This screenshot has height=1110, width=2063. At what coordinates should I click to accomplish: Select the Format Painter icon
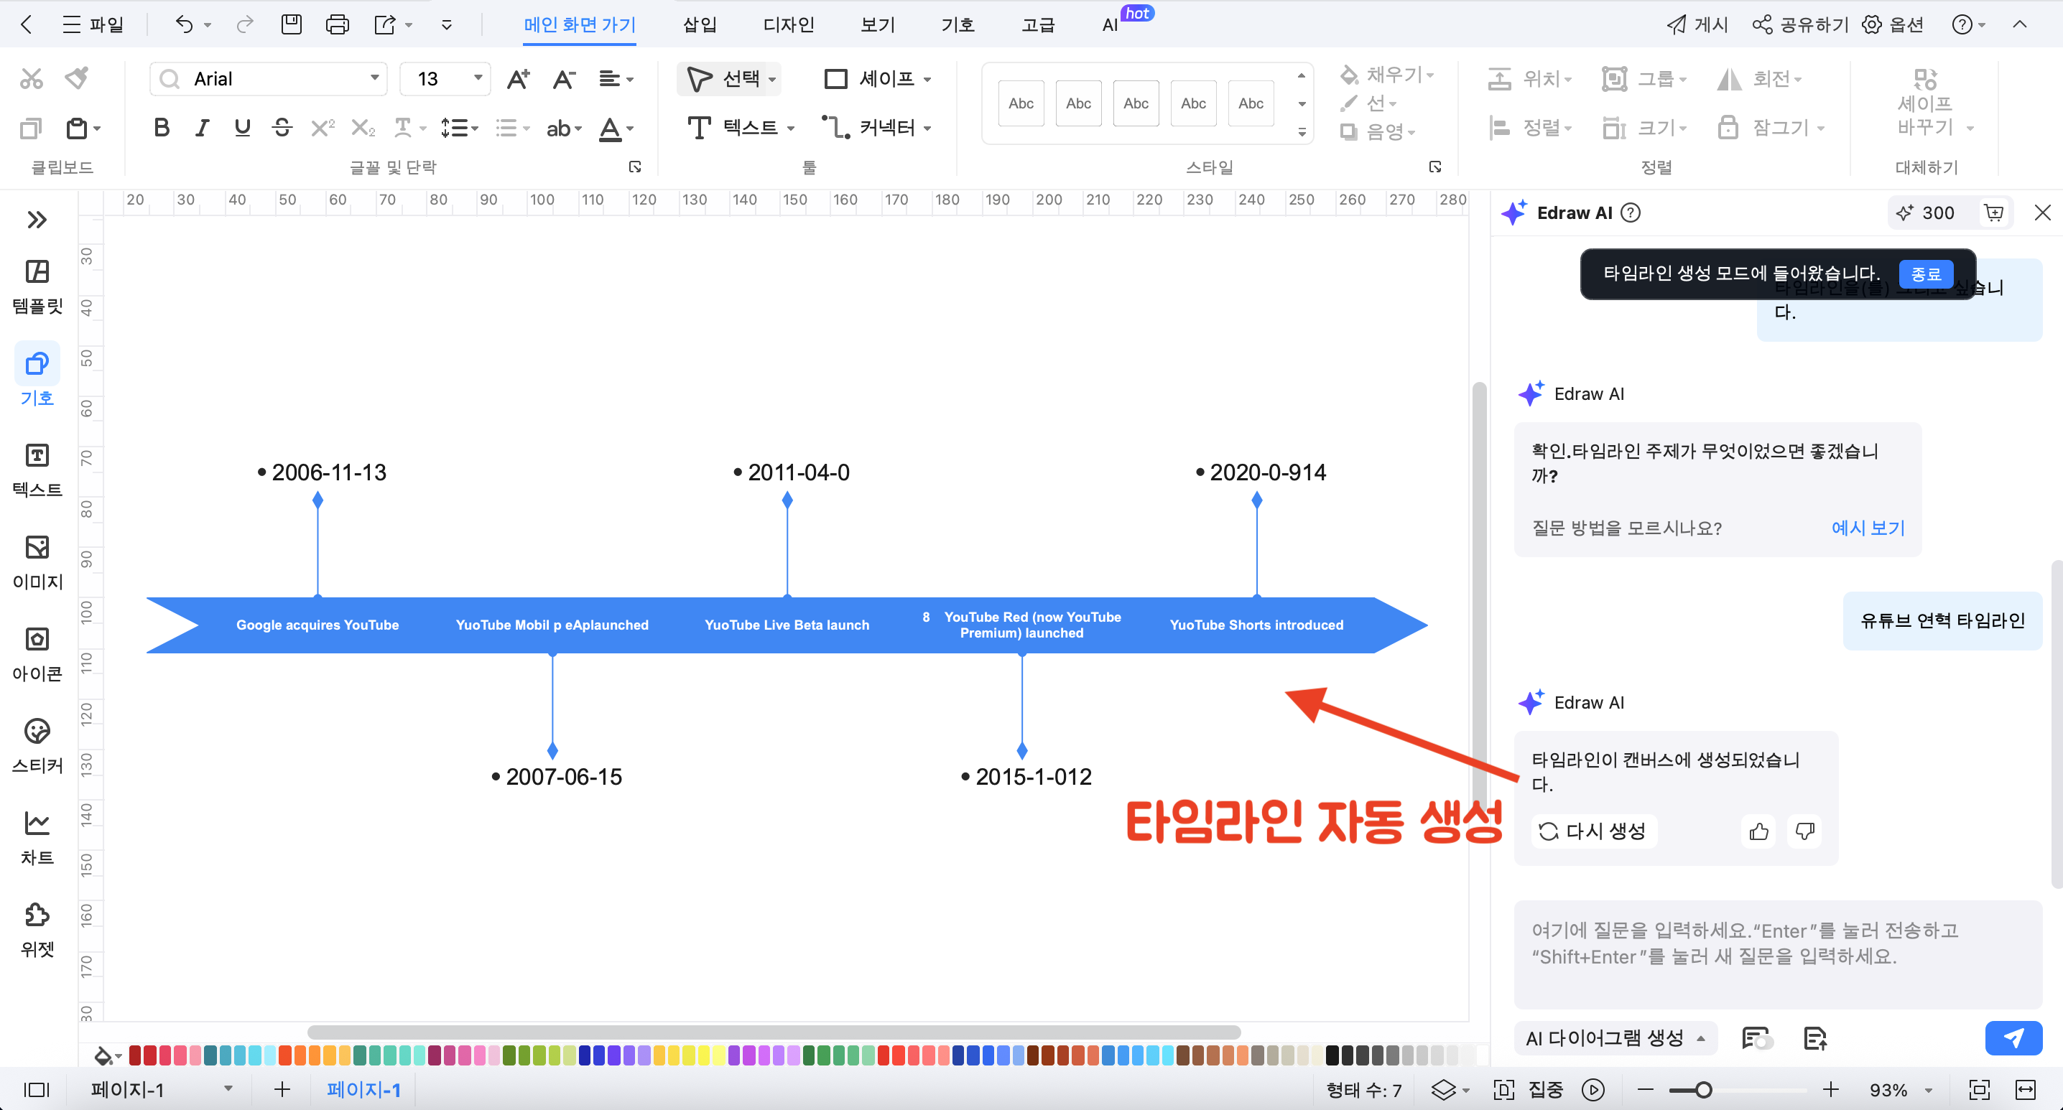click(x=78, y=78)
